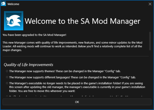The image size is (154, 110).
Task: Click the line about supporting different languages
Action: coord(72,77)
